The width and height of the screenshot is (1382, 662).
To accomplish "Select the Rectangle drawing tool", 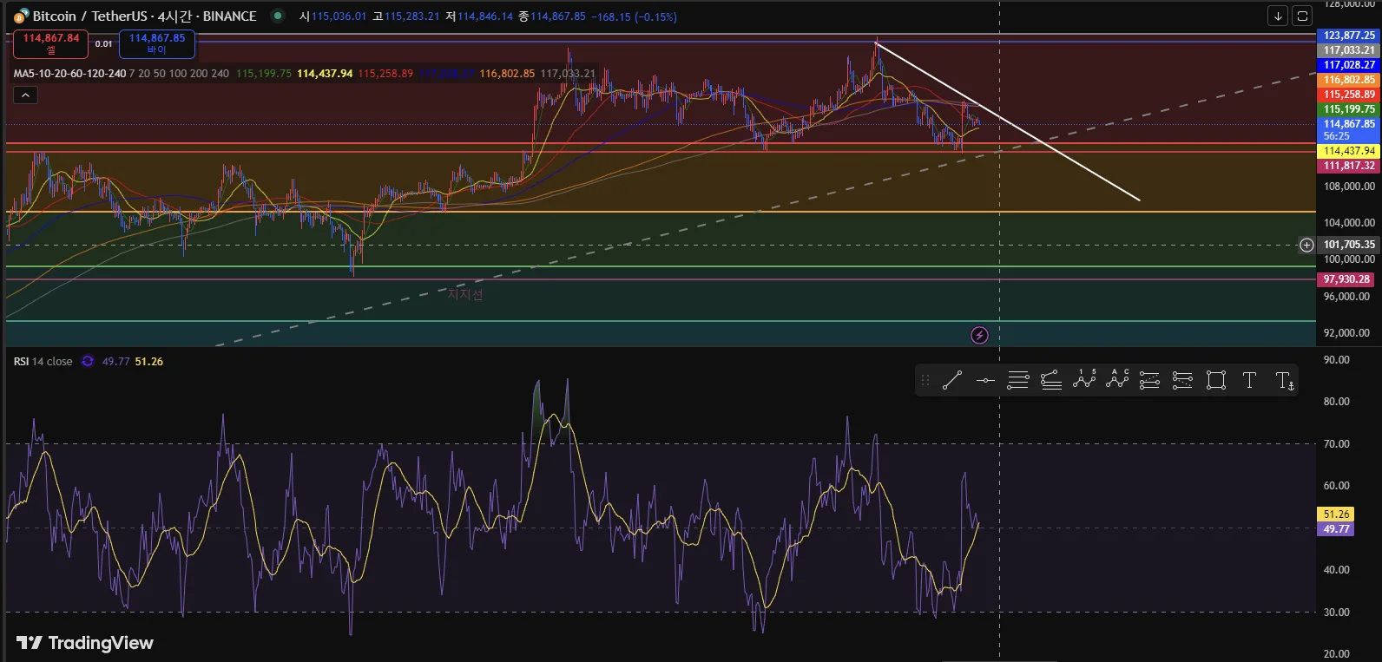I will 1216,380.
